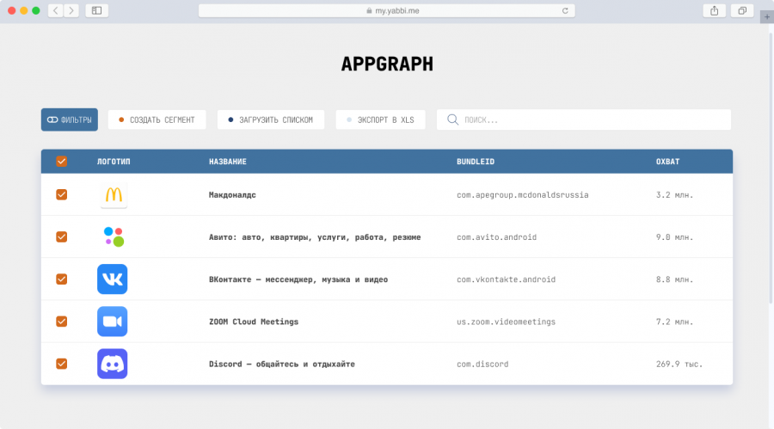Click the 9.0 млн. reach value

click(x=674, y=237)
